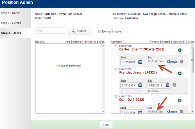
Task: Select the Carter, Sheriff checkbox
Action: [x=116, y=46]
